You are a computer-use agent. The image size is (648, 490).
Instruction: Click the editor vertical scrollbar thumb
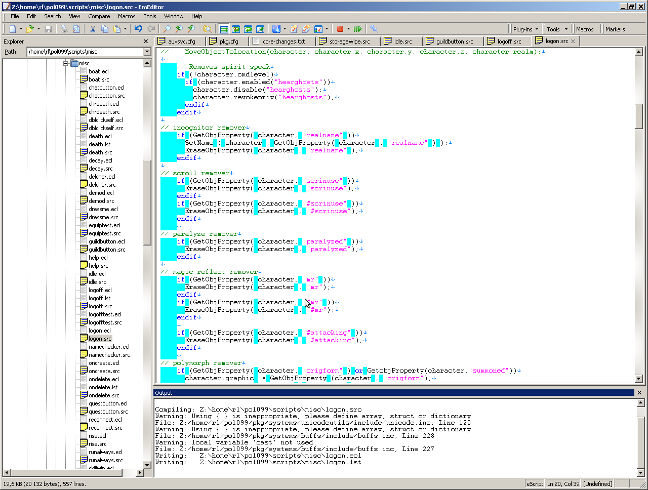click(639, 116)
